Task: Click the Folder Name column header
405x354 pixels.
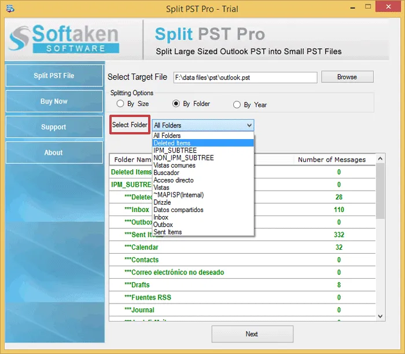Action: pyautogui.click(x=132, y=159)
